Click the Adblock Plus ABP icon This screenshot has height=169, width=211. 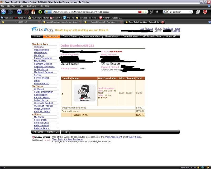[x=205, y=12]
